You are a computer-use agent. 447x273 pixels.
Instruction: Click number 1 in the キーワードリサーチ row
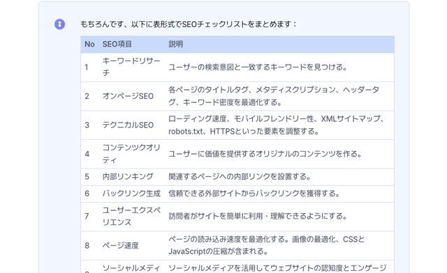coord(87,68)
